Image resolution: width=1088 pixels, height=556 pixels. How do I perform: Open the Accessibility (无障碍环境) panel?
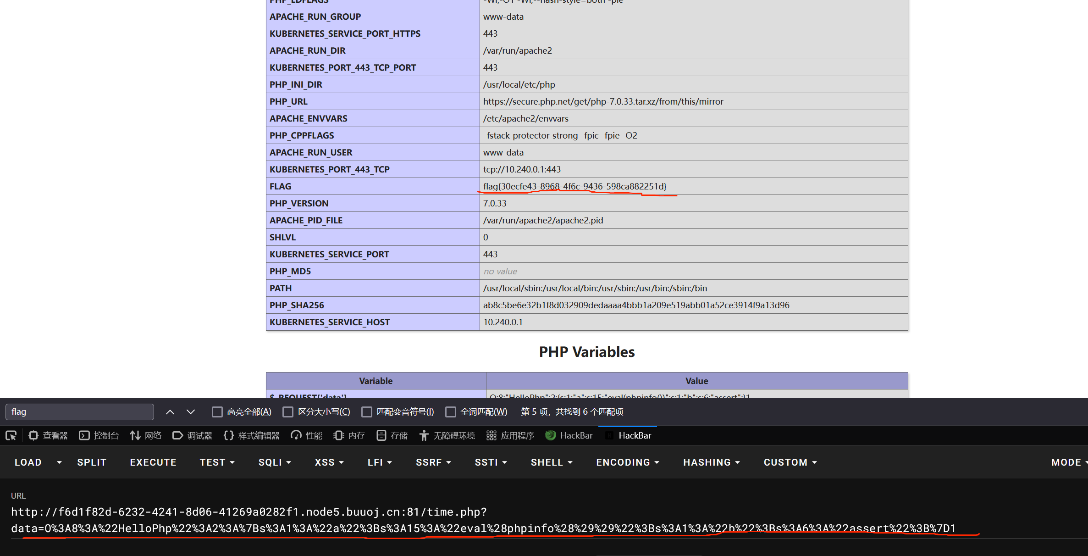(x=447, y=435)
